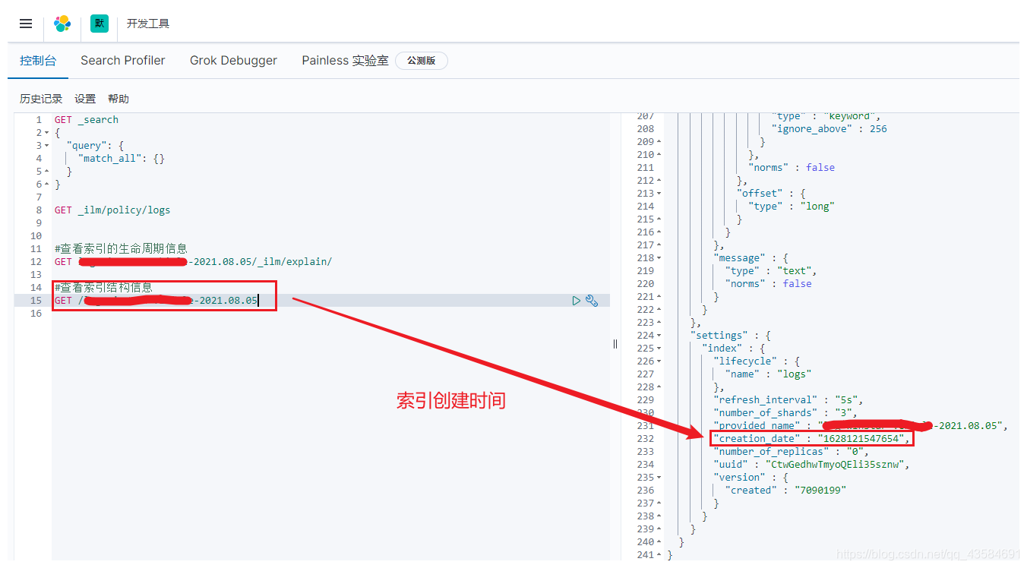Open 历史记录 request history
This screenshot has height=568, width=1027.
point(41,99)
